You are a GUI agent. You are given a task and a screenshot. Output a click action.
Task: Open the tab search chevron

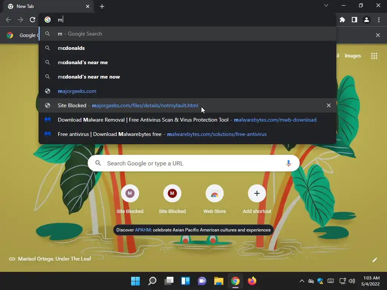tap(326, 5)
